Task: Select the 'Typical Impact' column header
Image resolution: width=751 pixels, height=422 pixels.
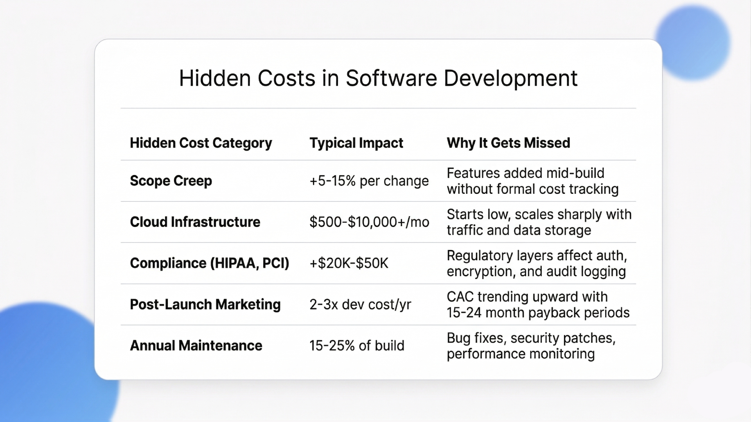Action: point(356,143)
